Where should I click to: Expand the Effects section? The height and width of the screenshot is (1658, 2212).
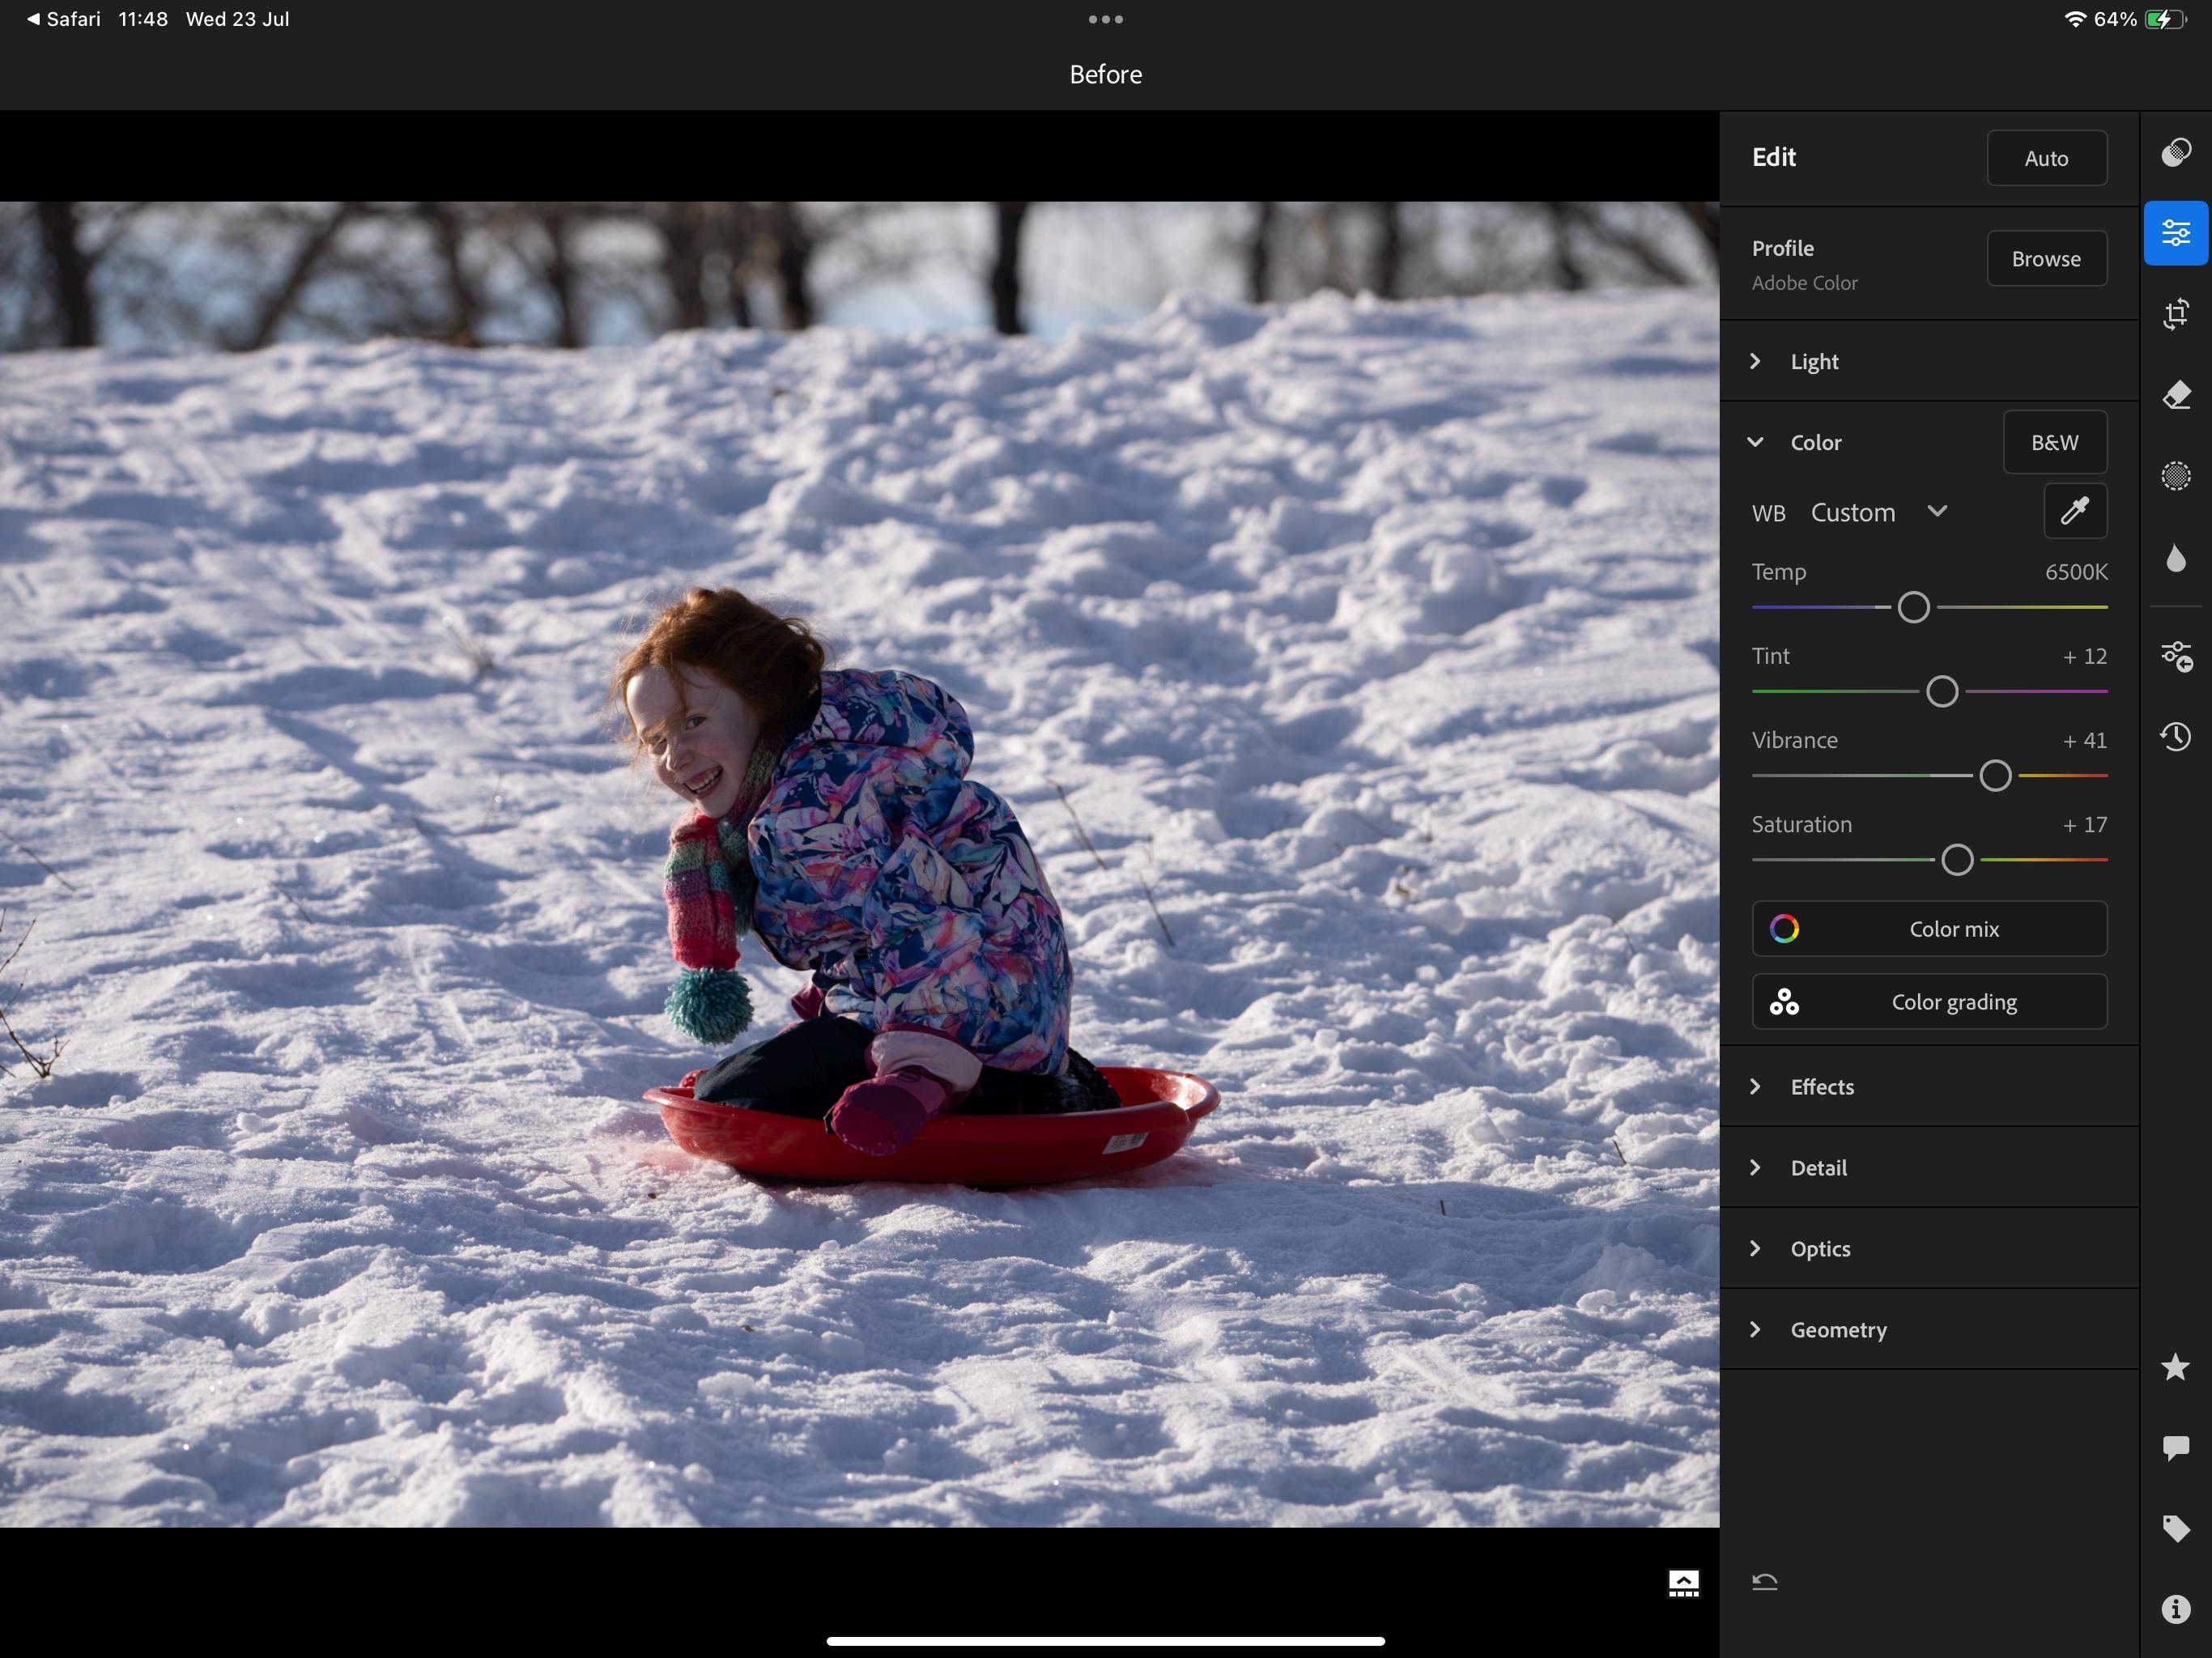tap(1929, 1087)
